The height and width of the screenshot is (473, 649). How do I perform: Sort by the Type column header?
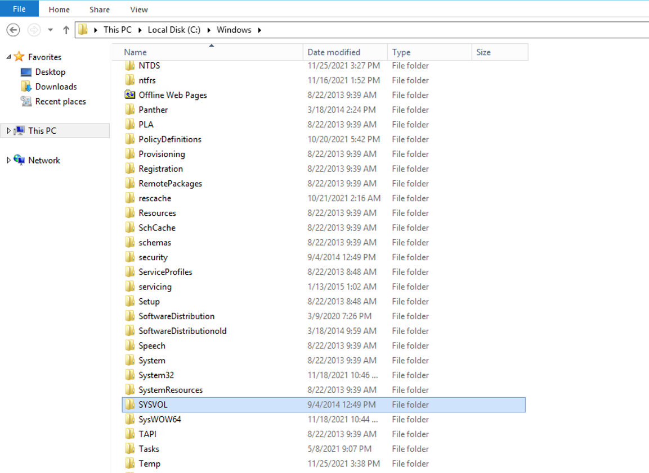[x=401, y=52]
